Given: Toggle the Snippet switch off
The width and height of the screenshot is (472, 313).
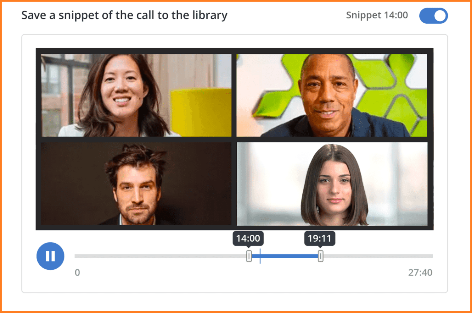Looking at the screenshot, I should click(433, 16).
